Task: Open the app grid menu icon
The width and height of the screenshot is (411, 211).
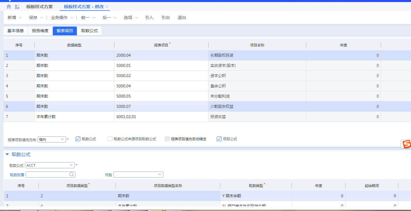Action: click(17, 6)
